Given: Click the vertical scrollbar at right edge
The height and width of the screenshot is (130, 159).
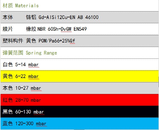Looking at the screenshot, I should [159, 82].
